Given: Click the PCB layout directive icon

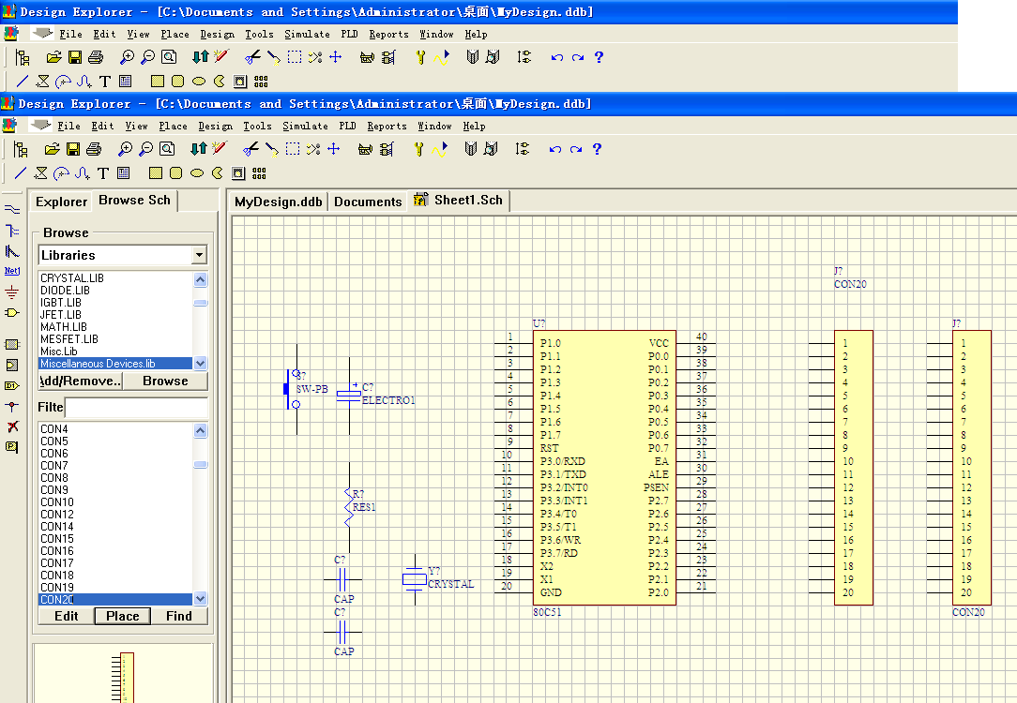Looking at the screenshot, I should [x=12, y=447].
